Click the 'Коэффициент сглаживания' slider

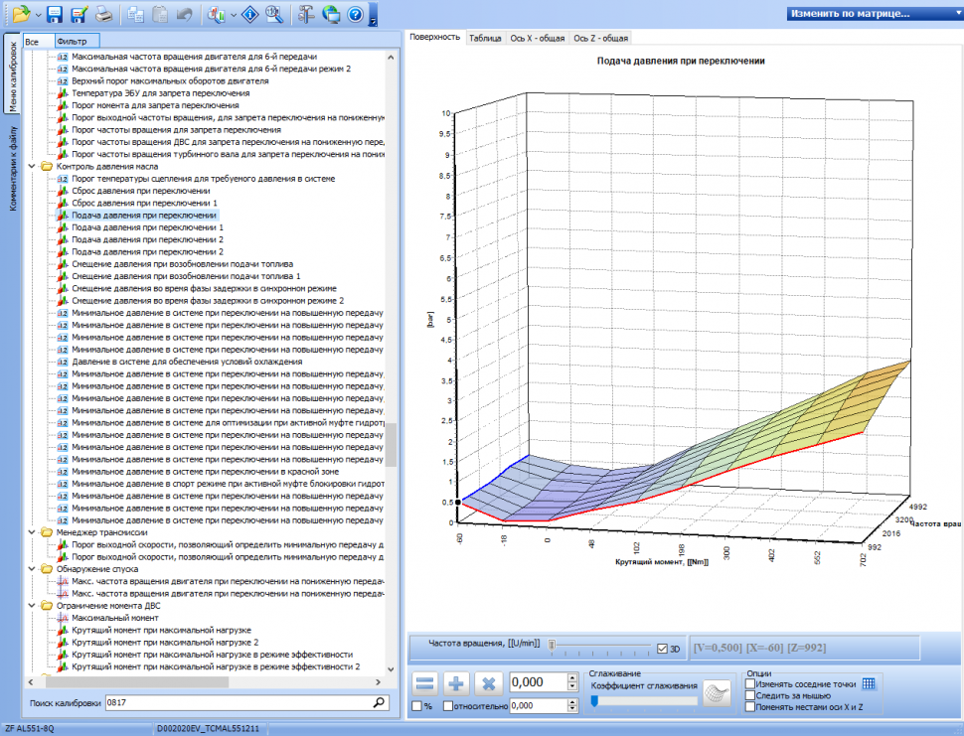tap(644, 700)
